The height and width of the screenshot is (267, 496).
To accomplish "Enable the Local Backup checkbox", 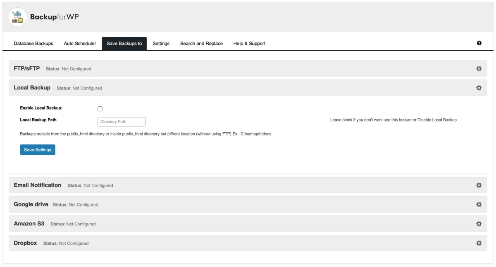I will pyautogui.click(x=100, y=109).
